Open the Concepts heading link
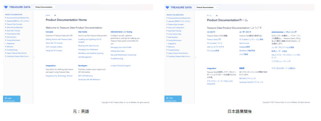This screenshot has width=321, height=121. (x=49, y=32)
